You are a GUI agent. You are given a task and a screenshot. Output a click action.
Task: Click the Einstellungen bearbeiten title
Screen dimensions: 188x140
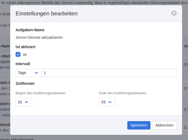click(x=47, y=13)
